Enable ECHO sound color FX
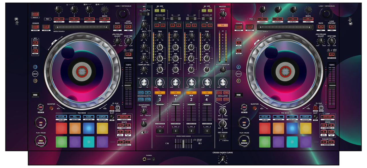Screen dimensions: 367x168 [140, 93]
